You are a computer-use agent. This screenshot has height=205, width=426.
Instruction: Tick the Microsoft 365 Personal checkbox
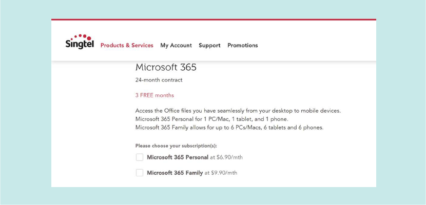click(x=140, y=157)
